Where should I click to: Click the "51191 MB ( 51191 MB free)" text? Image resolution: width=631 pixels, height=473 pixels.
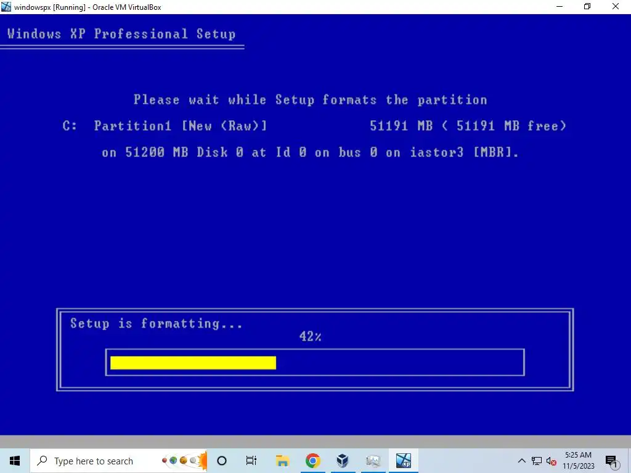pos(468,126)
